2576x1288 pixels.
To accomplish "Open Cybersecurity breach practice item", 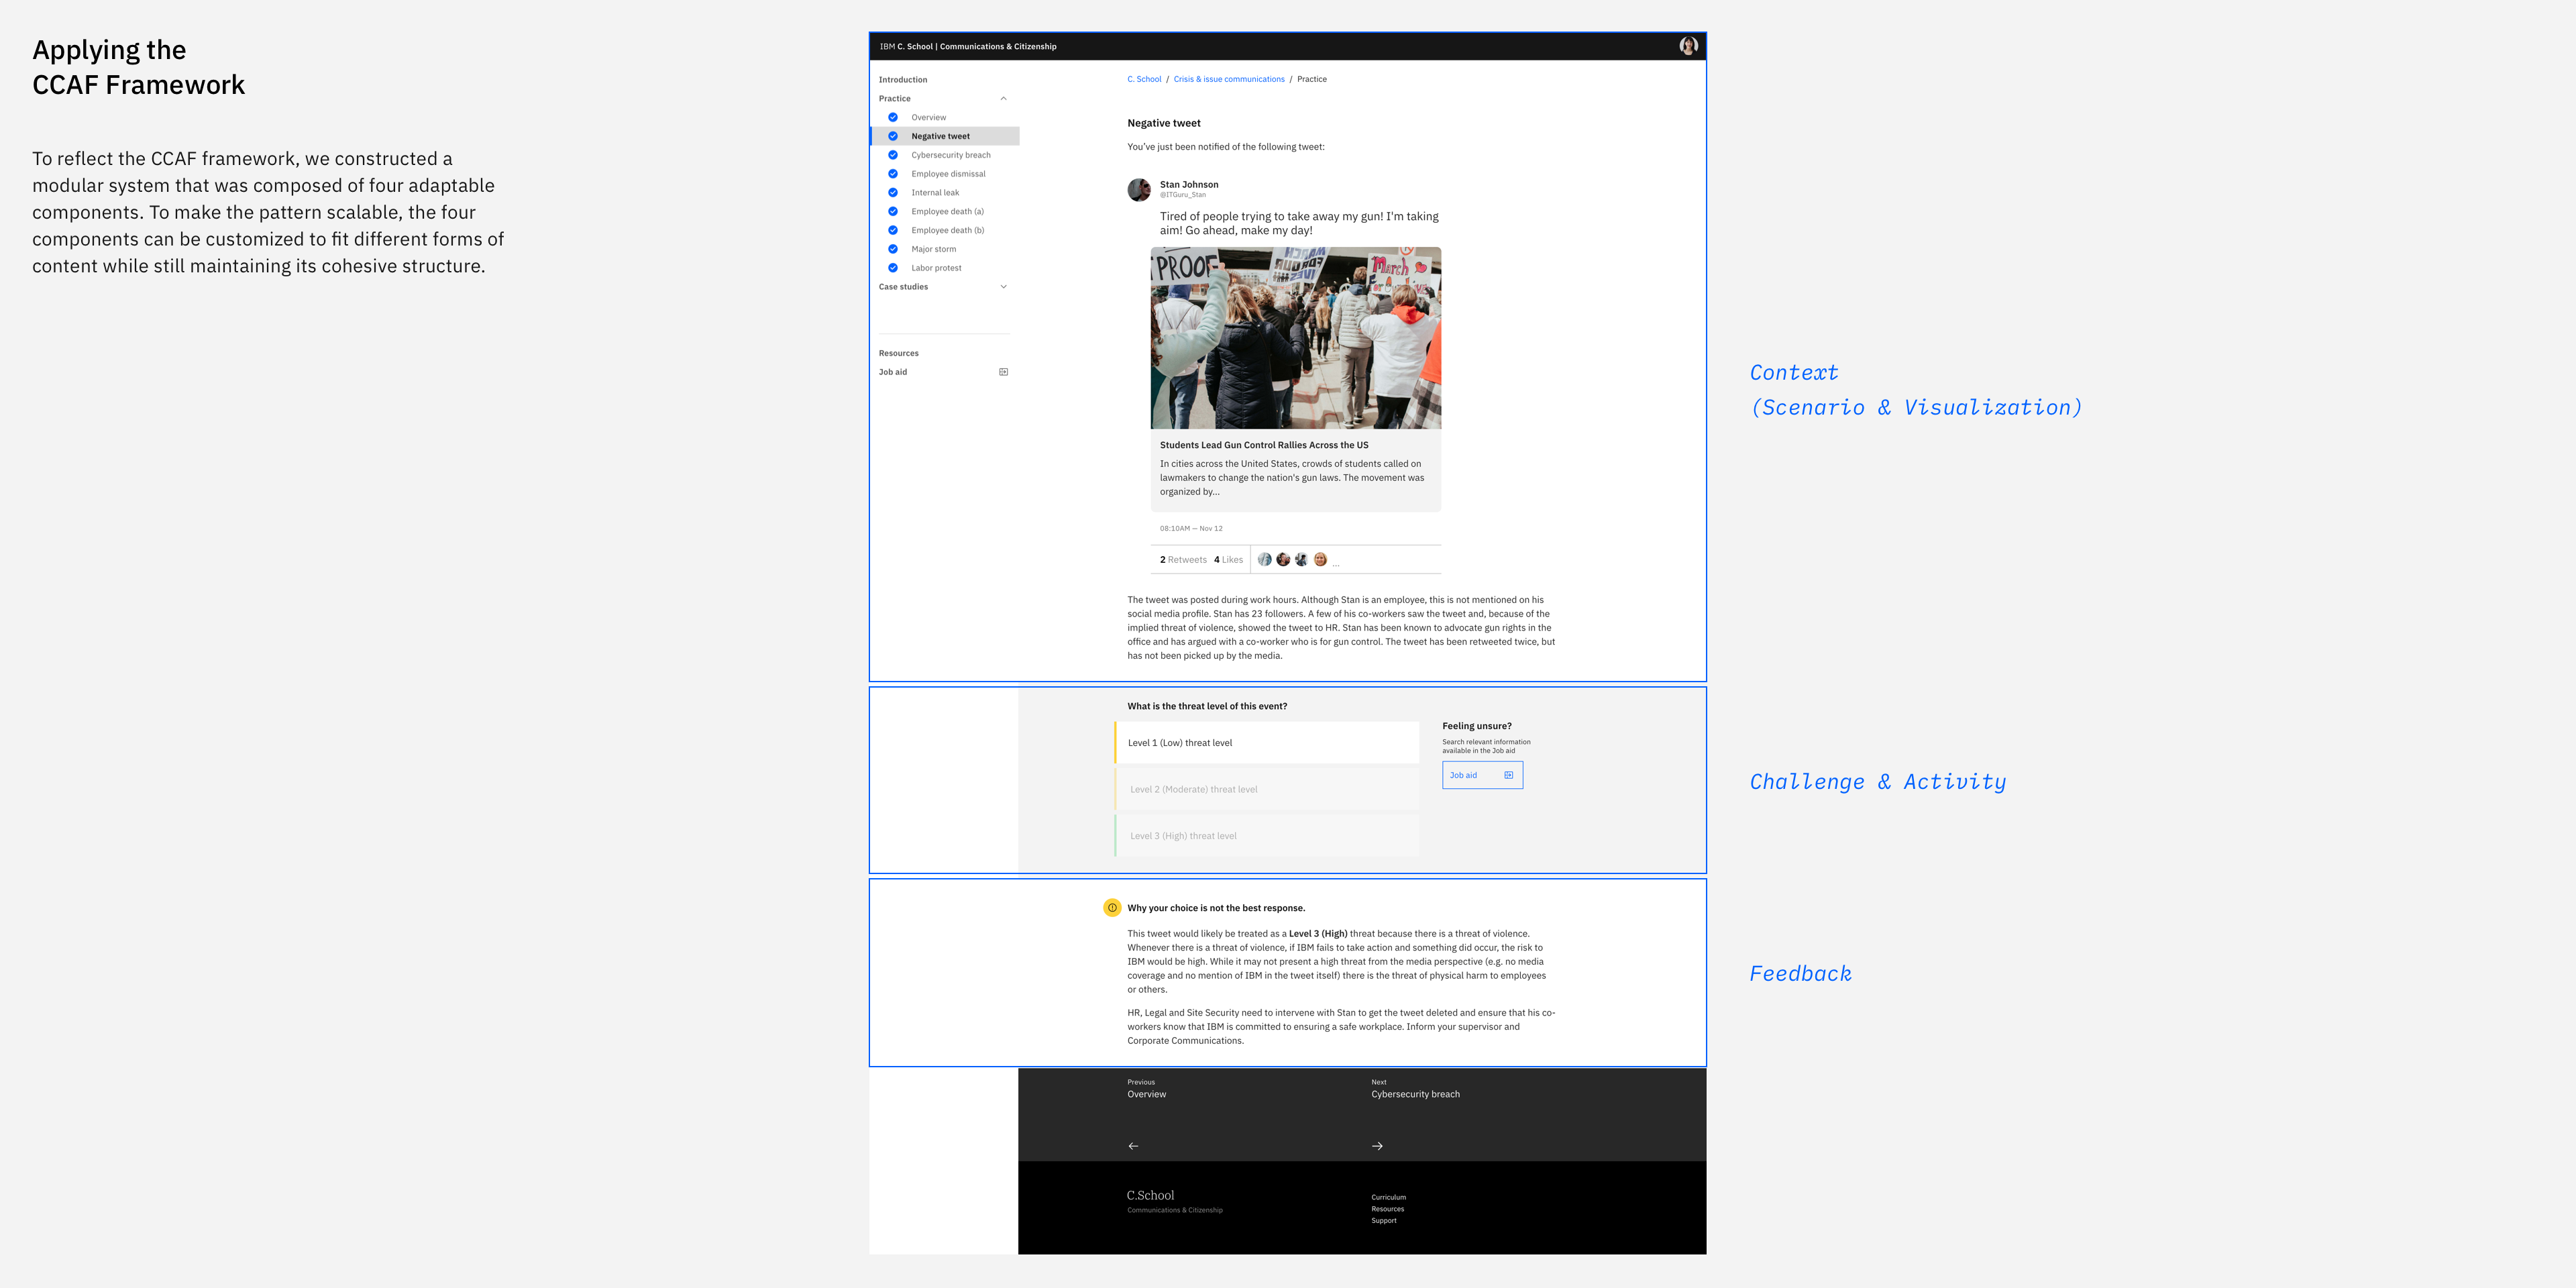I will tap(950, 155).
